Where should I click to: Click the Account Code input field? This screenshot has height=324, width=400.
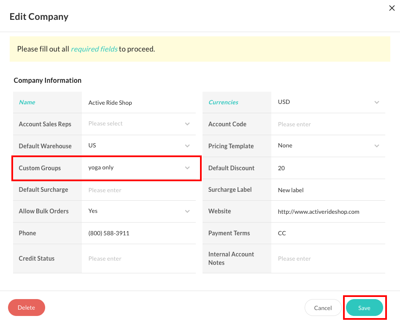(328, 124)
